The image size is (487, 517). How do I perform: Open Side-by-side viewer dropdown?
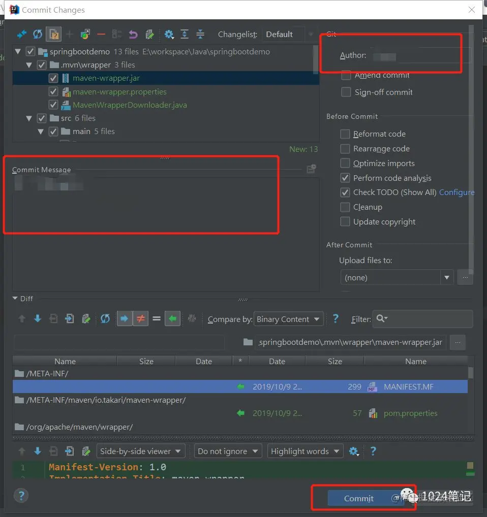(141, 451)
